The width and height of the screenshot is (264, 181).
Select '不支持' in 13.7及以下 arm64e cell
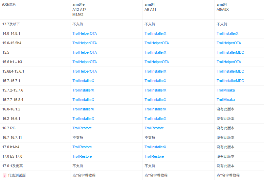point(78,24)
